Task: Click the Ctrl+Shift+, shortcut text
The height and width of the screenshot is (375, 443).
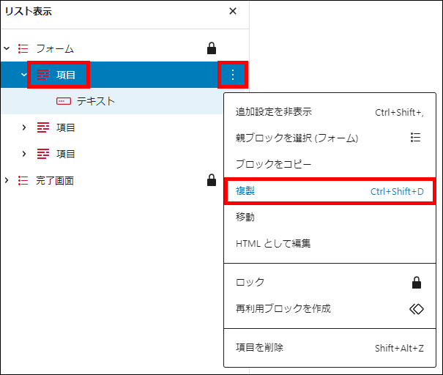Action: (399, 113)
